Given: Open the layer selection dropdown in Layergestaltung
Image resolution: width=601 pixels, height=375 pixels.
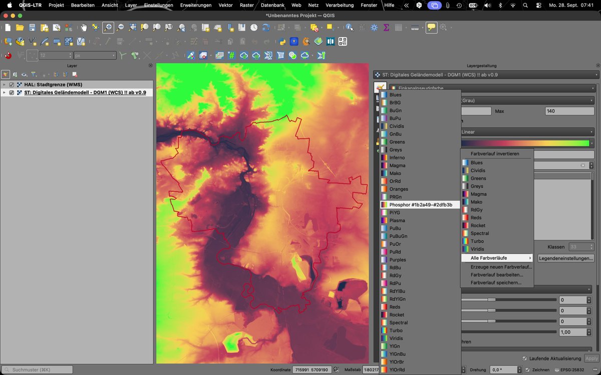Looking at the screenshot, I should pos(486,75).
